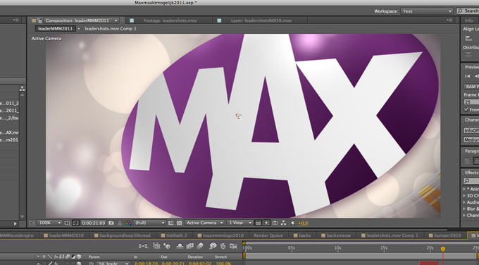Click the leadershots.mov Comp 1 breadcrumb
Image resolution: width=479 pixels, height=265 pixels.
click(x=111, y=28)
